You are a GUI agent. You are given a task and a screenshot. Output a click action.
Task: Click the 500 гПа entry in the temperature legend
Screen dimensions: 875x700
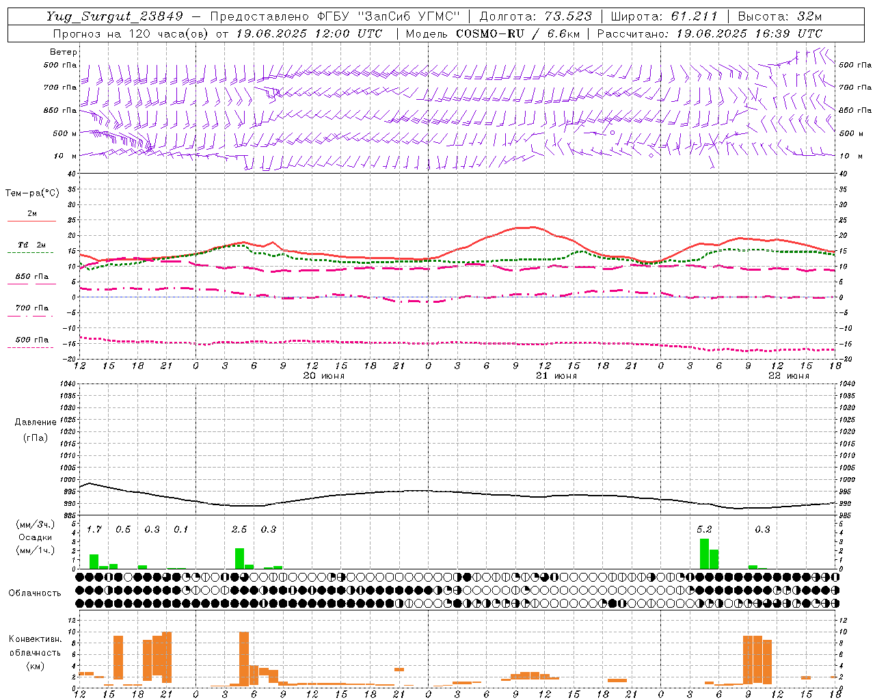tap(32, 340)
